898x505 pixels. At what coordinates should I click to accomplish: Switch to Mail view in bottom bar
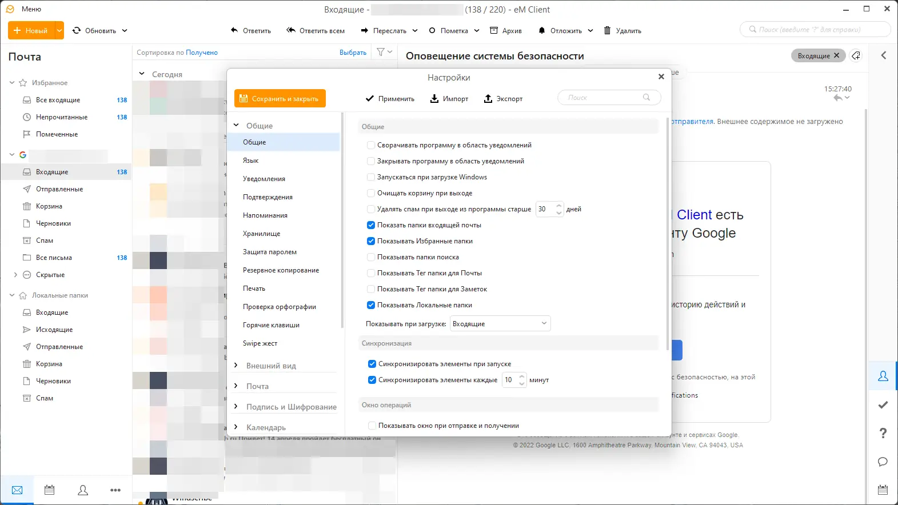click(17, 490)
